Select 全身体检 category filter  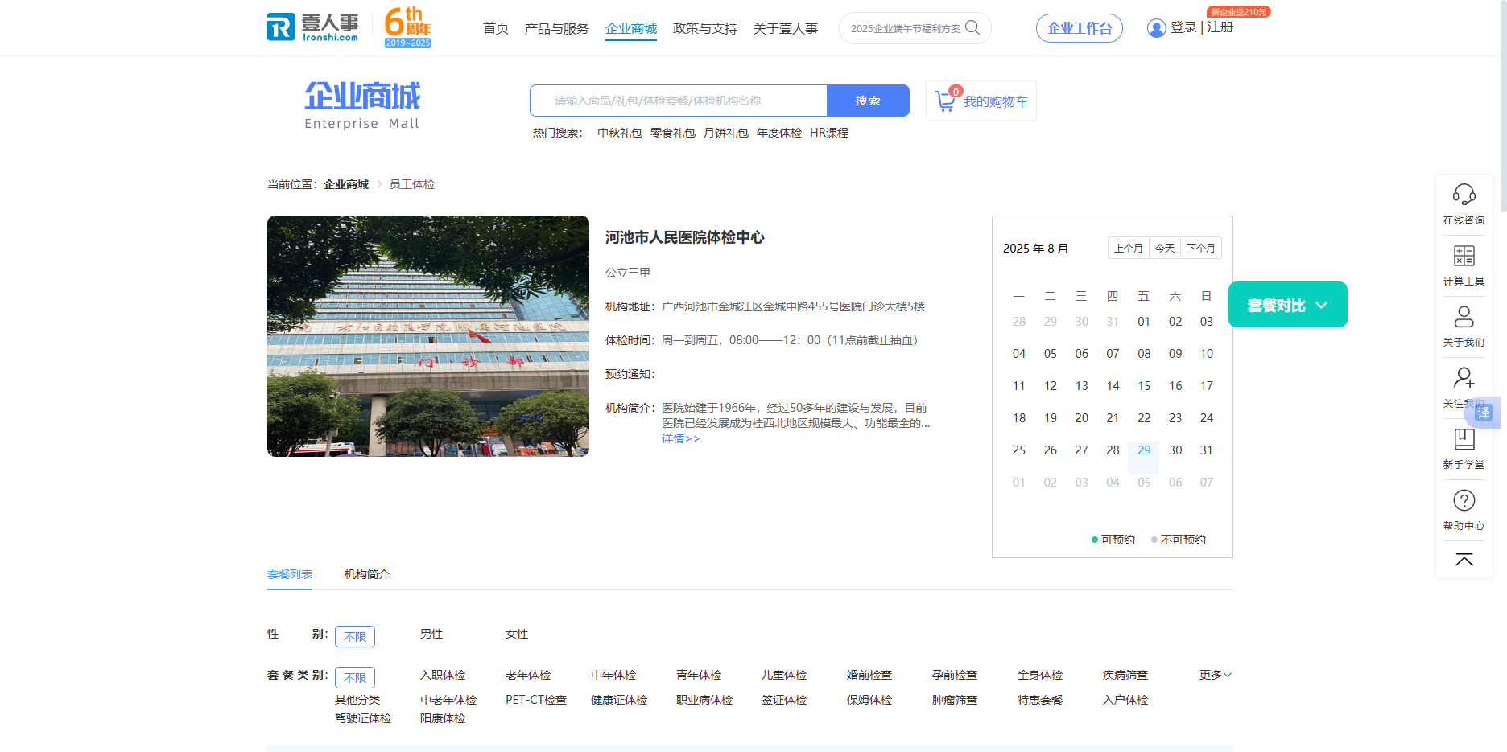(1040, 675)
